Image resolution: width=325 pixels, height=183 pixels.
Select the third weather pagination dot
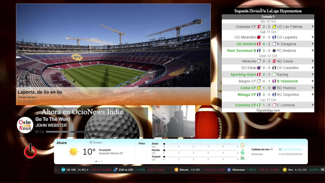coord(102,161)
